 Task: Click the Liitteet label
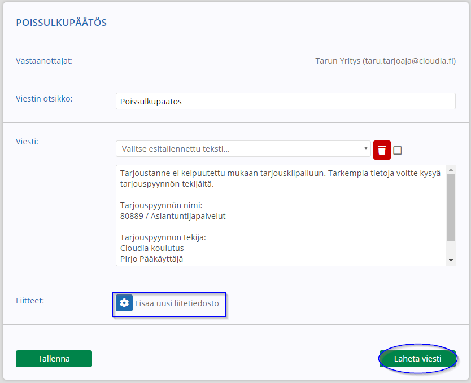coord(30,301)
